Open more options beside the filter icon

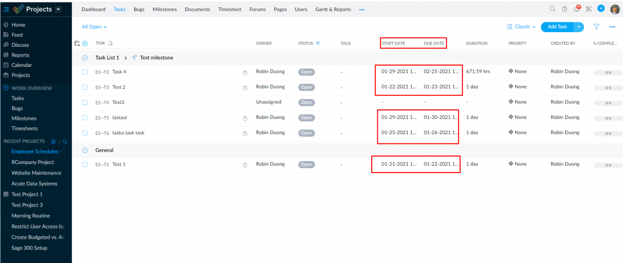click(612, 27)
